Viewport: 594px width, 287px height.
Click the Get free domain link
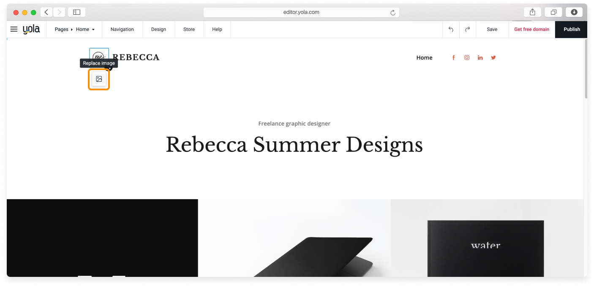click(531, 29)
